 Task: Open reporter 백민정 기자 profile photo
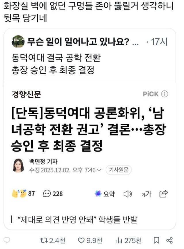(x=18, y=165)
